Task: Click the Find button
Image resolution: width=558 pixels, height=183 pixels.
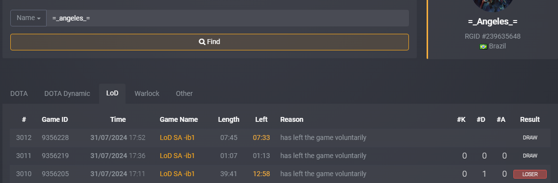Action: (x=209, y=42)
